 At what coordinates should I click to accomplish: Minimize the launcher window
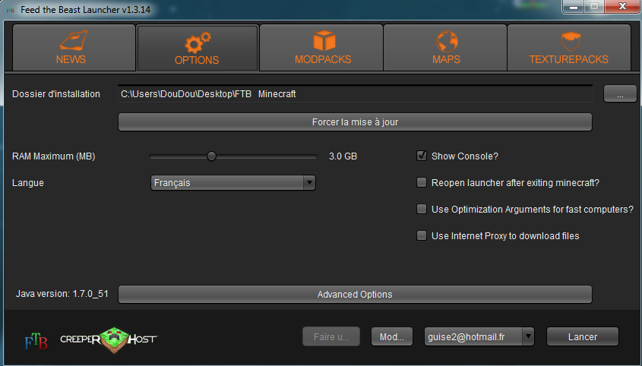coord(574,7)
